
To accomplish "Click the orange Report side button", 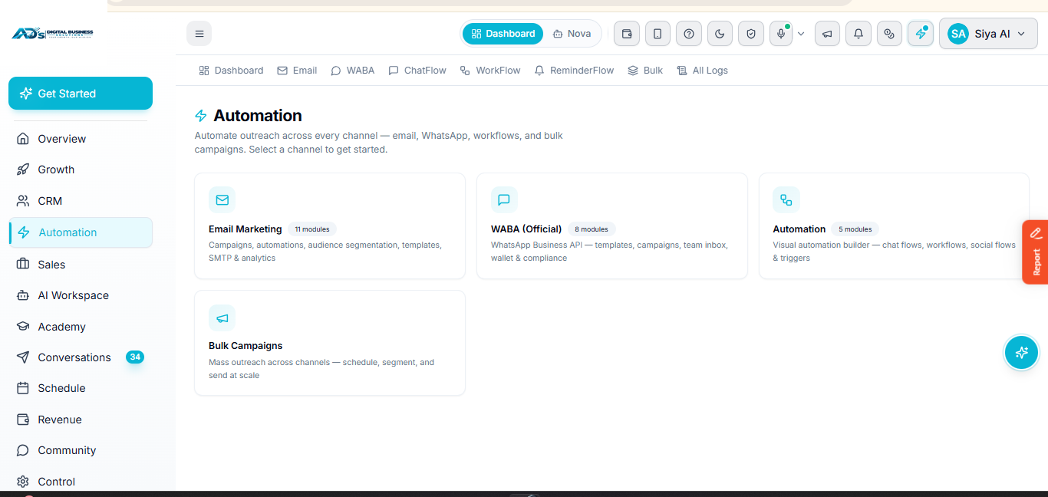I will (1036, 252).
